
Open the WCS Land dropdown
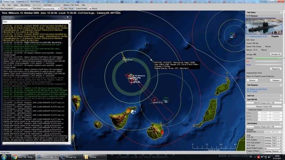point(273,146)
